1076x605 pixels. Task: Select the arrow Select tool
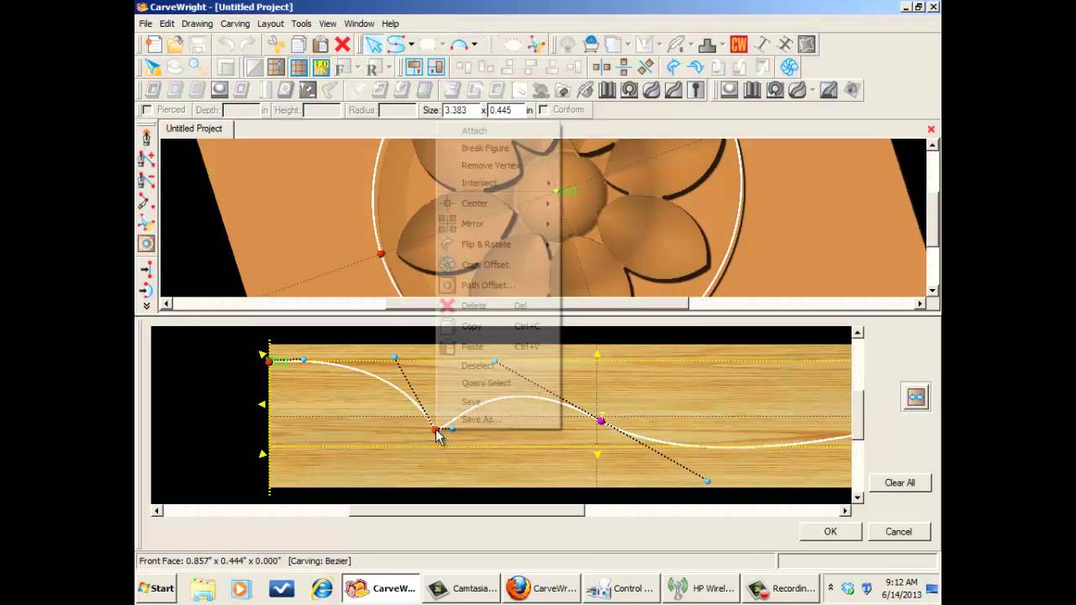pos(374,45)
